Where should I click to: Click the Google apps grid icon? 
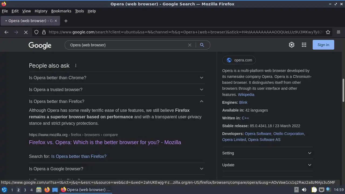[x=304, y=45]
